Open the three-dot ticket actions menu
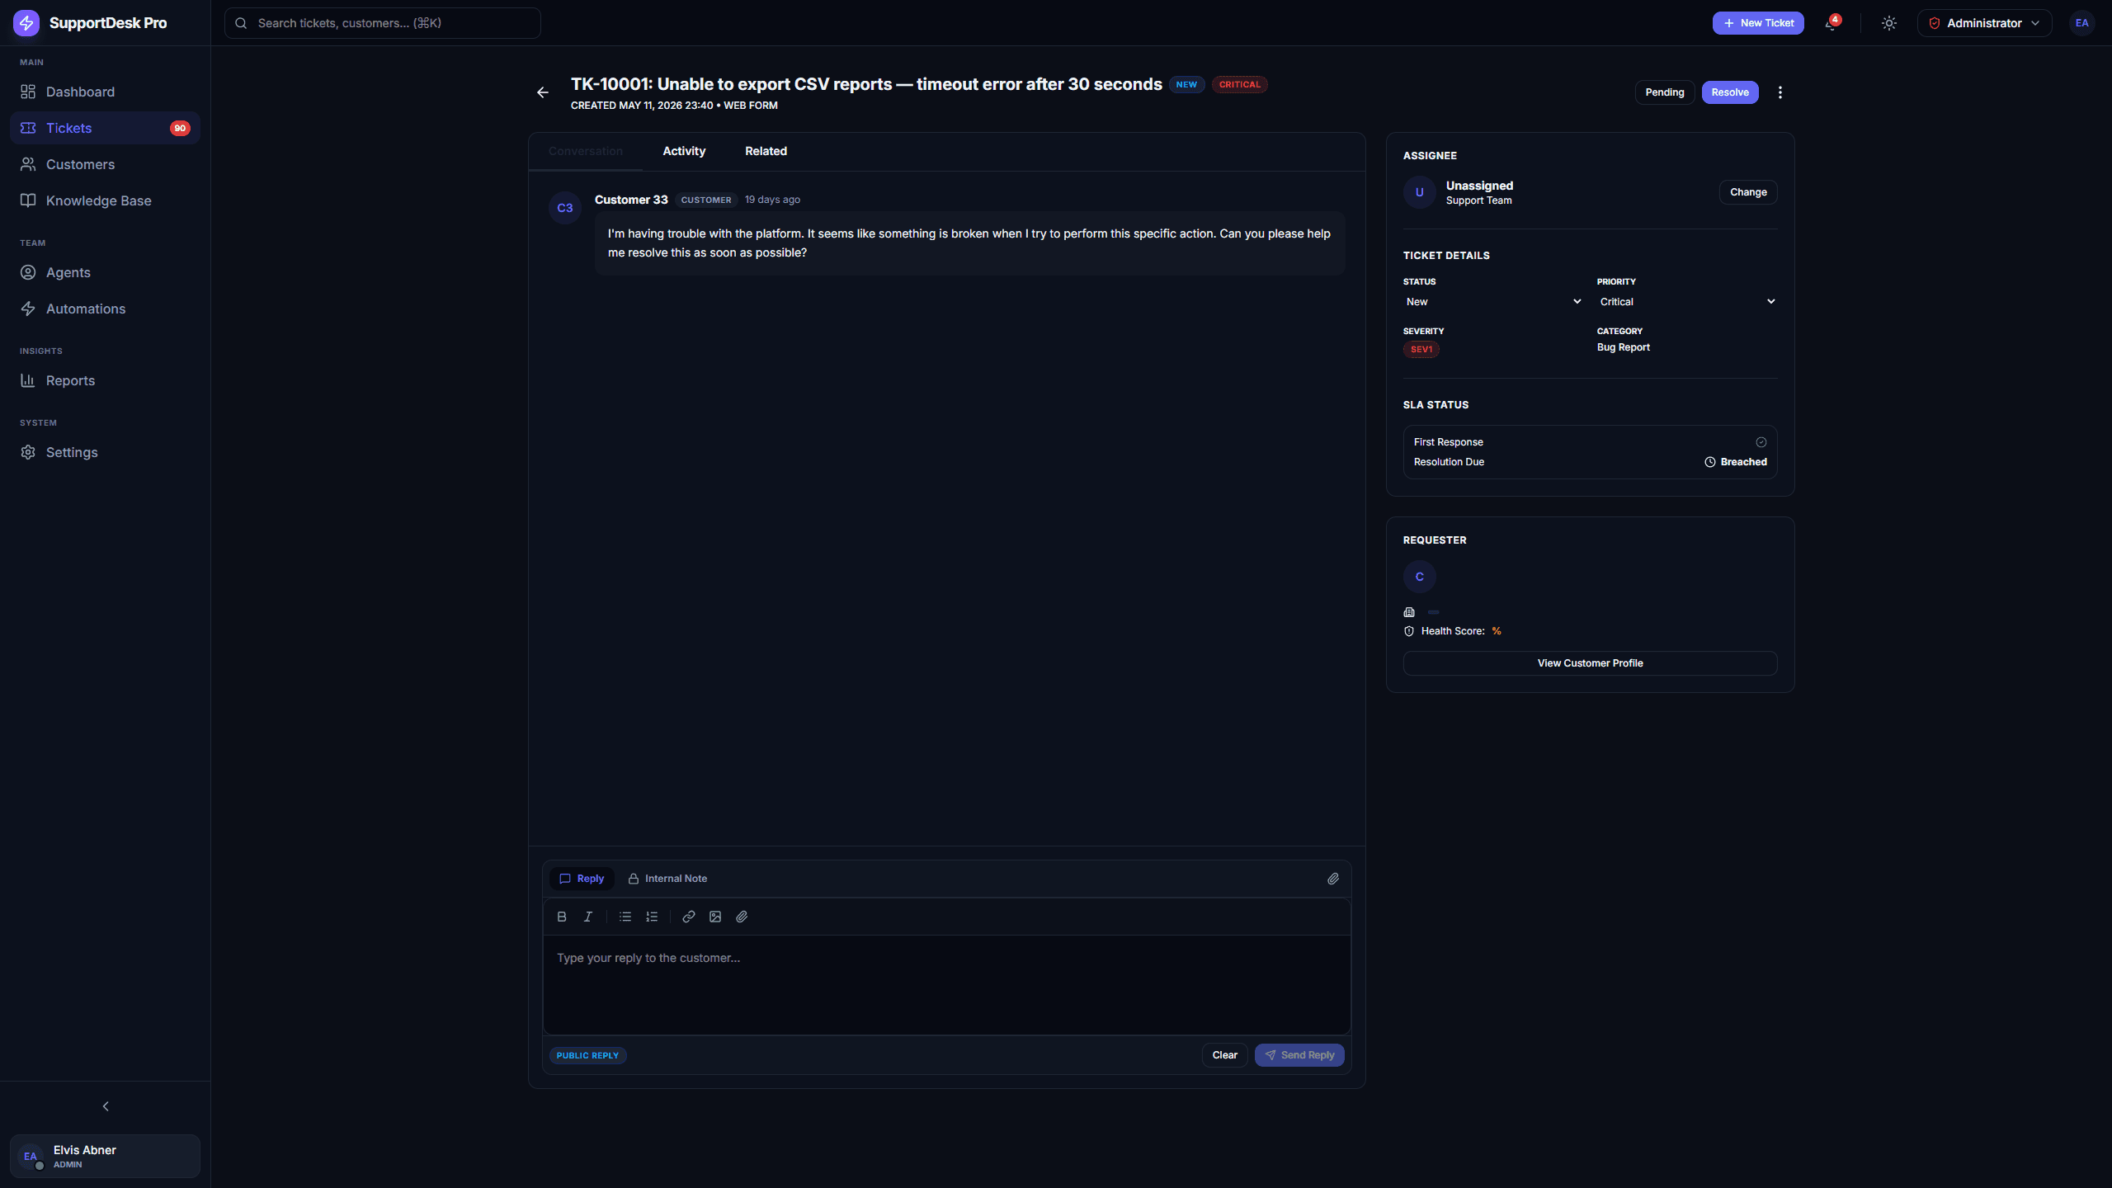The image size is (2112, 1188). pyautogui.click(x=1780, y=92)
